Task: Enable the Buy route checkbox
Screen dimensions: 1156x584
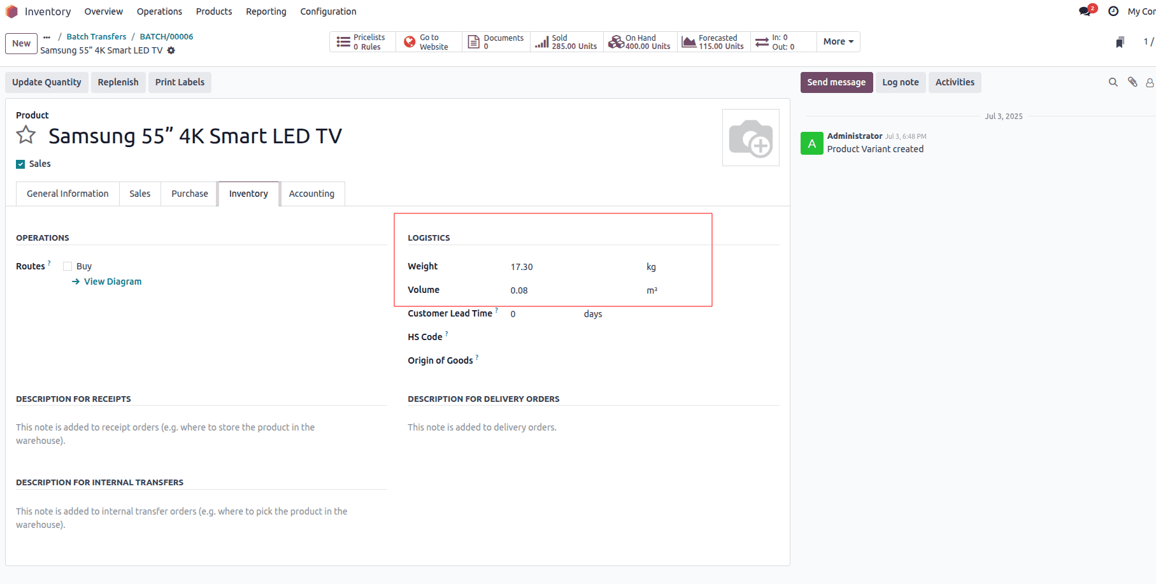Action: [x=68, y=266]
